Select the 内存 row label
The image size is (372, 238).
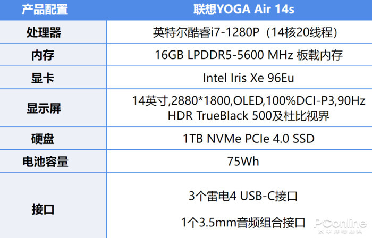(43, 55)
